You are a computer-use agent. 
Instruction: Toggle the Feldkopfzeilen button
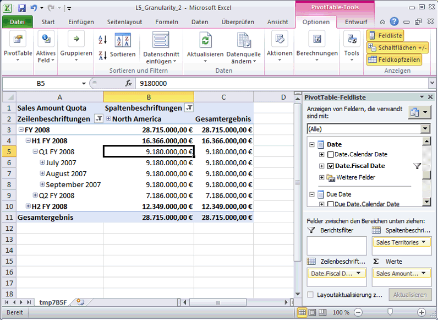(x=394, y=59)
